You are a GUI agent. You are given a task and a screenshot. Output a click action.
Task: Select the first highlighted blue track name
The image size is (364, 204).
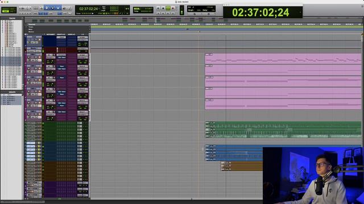(31, 143)
